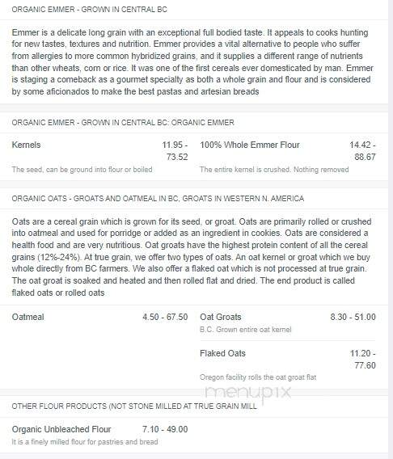Click the menupix watermark logo

(x=248, y=392)
